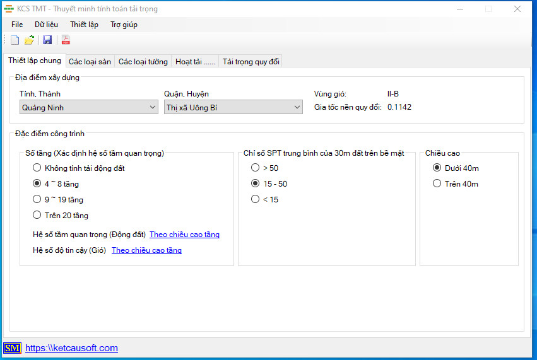Click the KCS TMT title bar icon
Viewport: 537px width, 360px height.
click(9, 9)
